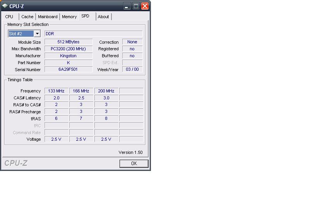325x203 pixels.
Task: Click the Correction value None
Action: pos(132,42)
